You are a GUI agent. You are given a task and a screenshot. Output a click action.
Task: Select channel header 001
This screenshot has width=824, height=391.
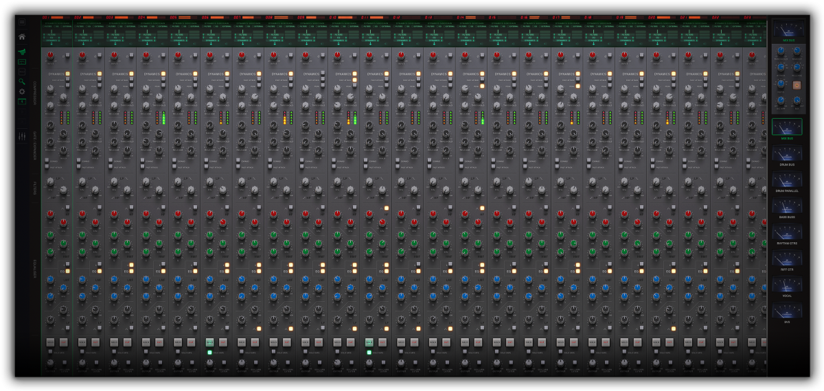pos(57,17)
